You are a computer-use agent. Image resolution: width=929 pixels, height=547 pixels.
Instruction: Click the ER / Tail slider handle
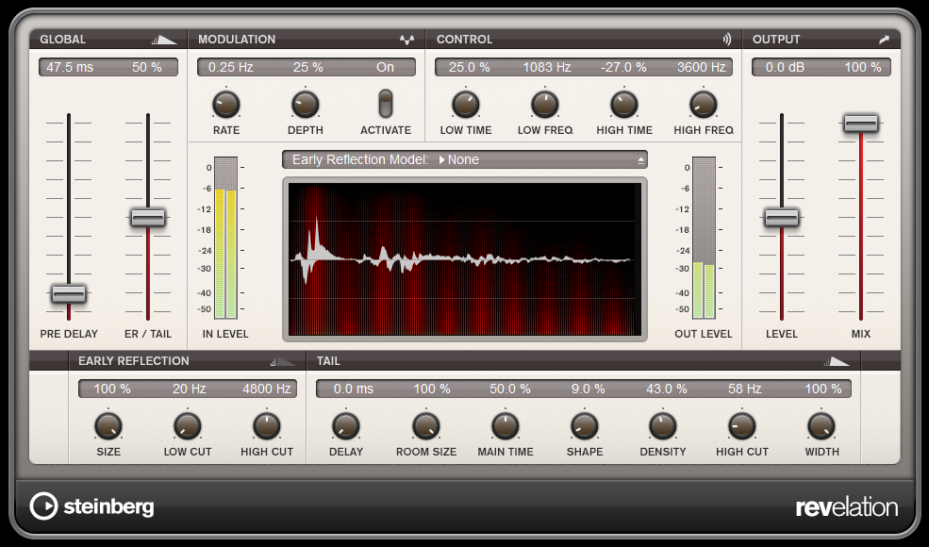148,218
